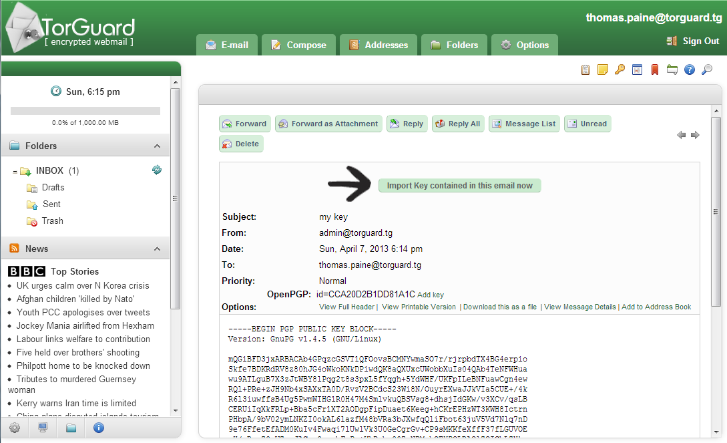
Task: Click the golden key icon
Action: click(620, 69)
